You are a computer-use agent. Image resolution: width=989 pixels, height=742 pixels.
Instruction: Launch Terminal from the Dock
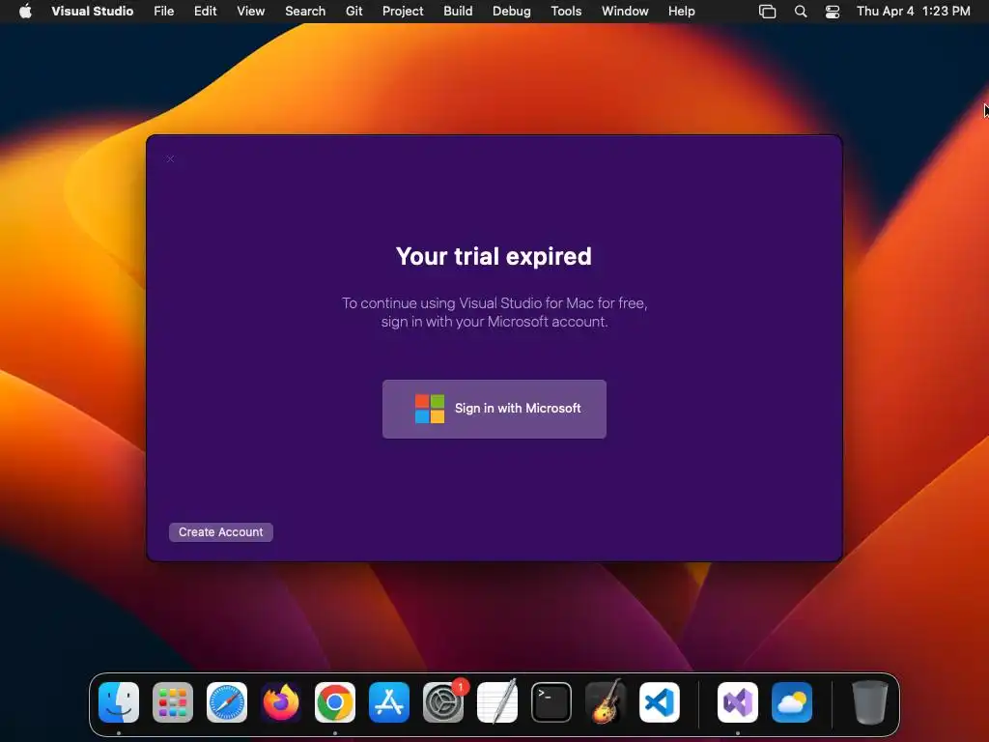[x=551, y=702]
